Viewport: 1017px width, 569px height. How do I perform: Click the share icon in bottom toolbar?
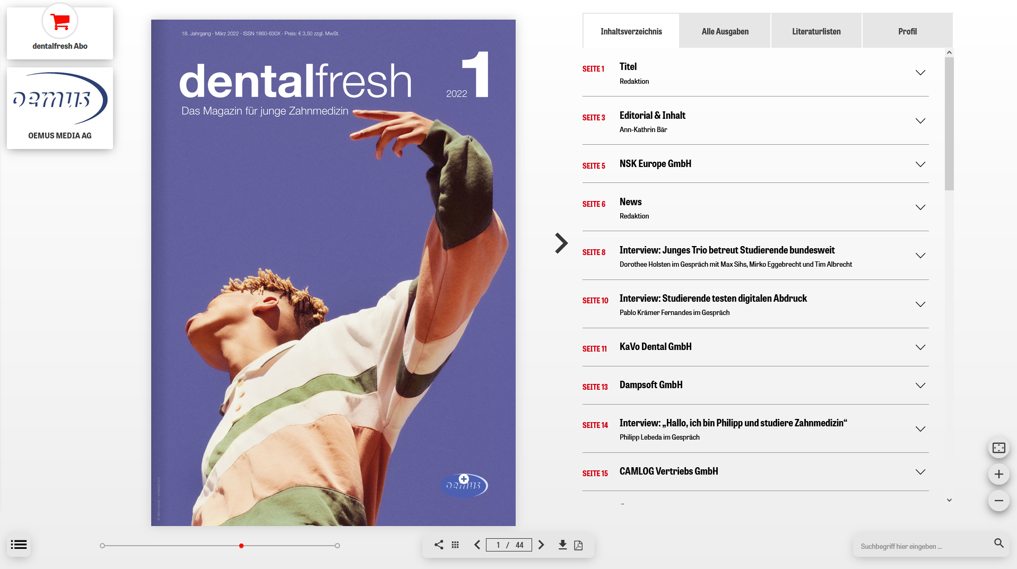(x=439, y=545)
